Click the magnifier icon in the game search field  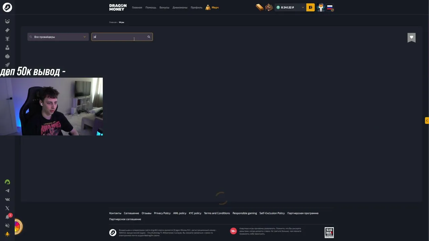coord(149,37)
